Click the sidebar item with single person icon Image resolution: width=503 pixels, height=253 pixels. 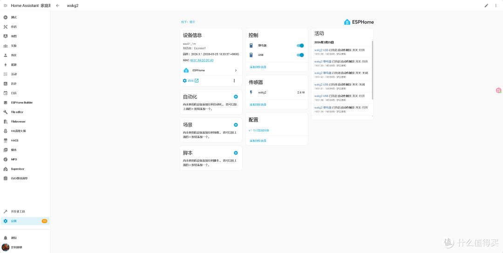click(x=25, y=55)
